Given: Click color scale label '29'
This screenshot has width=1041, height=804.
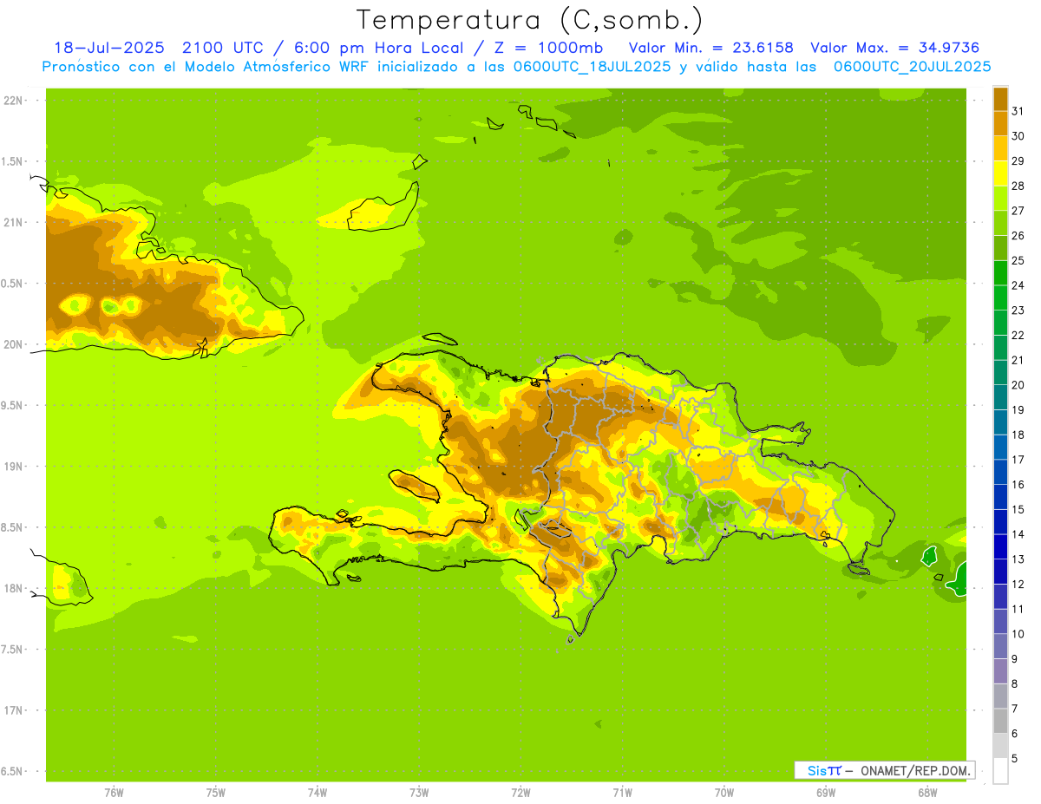Looking at the screenshot, I should pos(1018,161).
